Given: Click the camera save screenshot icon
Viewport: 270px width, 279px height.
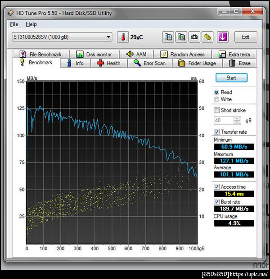Looking at the screenshot, I should (194, 37).
